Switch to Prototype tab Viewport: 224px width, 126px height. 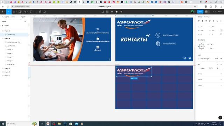207,17
